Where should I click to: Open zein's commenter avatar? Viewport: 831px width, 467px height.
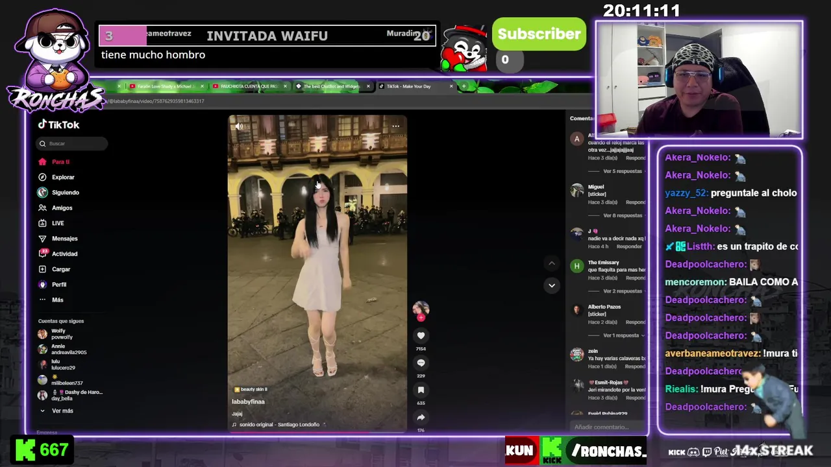[577, 354]
